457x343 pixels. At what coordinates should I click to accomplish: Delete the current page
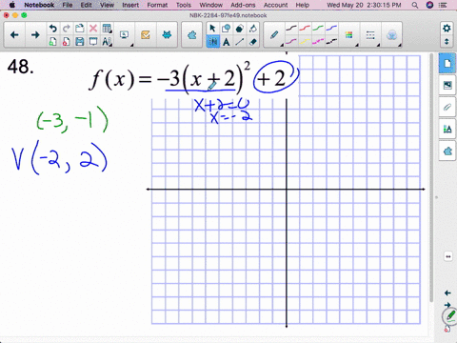point(66,42)
